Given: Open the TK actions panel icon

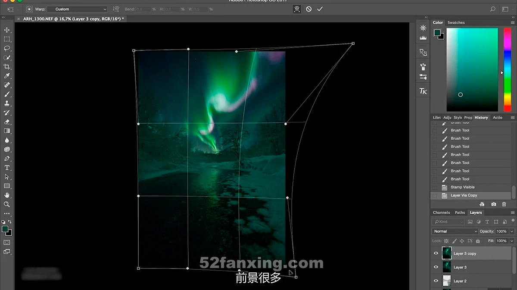Looking at the screenshot, I should (x=423, y=91).
